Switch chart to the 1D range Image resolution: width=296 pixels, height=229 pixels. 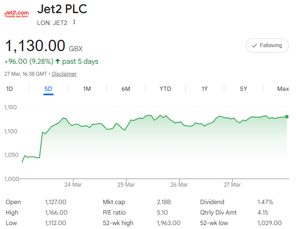tap(10, 89)
